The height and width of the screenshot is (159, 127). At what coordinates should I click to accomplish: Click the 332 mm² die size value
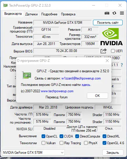90,37
